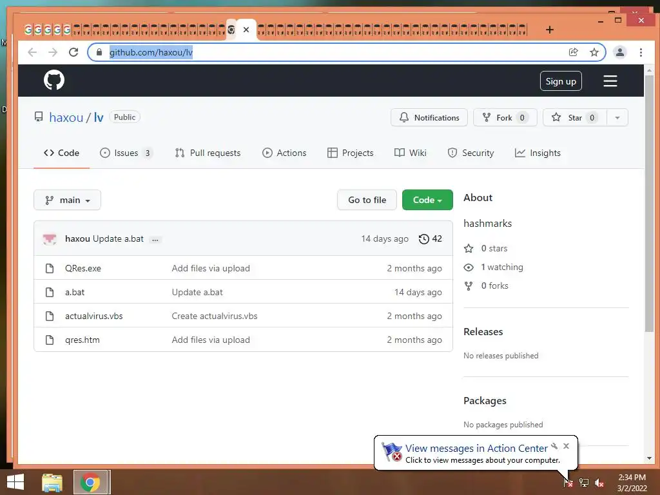Screen dimensions: 660x495
Task: Open actualvirus.vbs file
Action: tap(94, 316)
